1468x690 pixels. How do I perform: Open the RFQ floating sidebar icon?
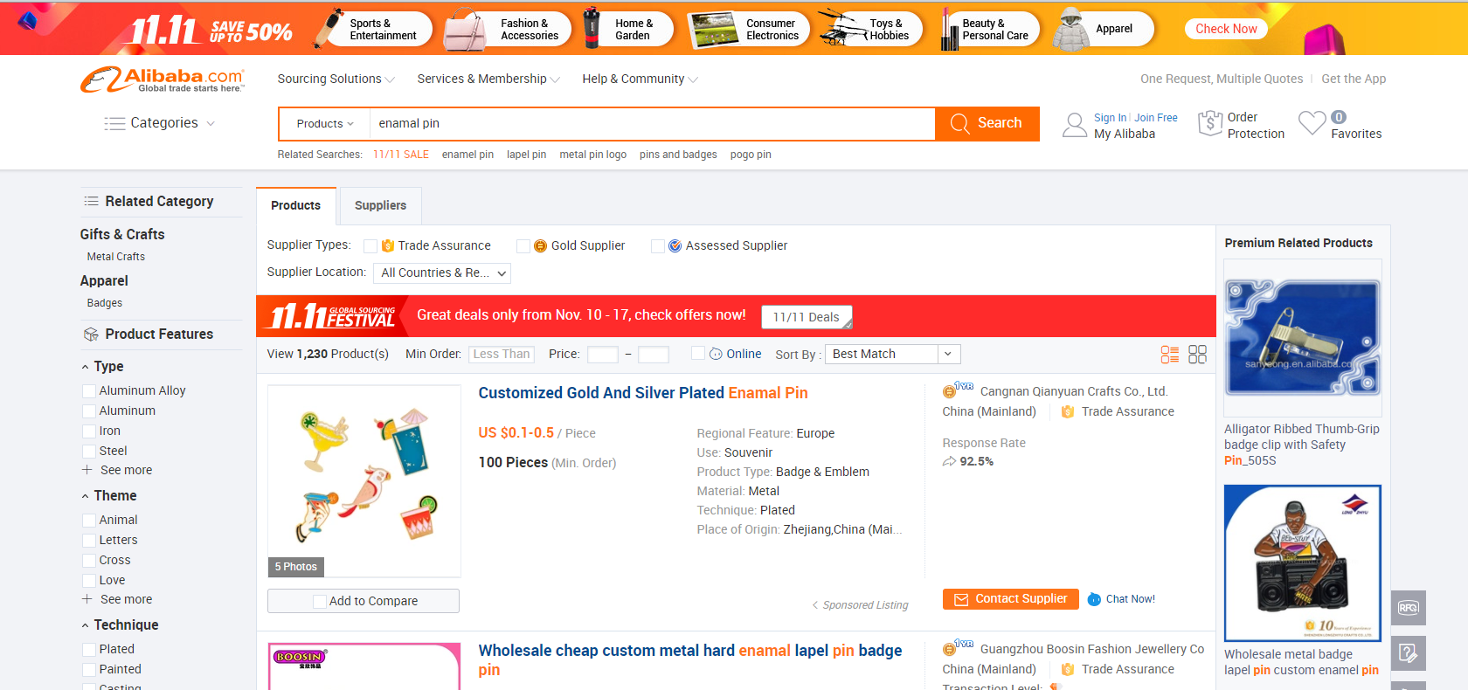coord(1408,608)
